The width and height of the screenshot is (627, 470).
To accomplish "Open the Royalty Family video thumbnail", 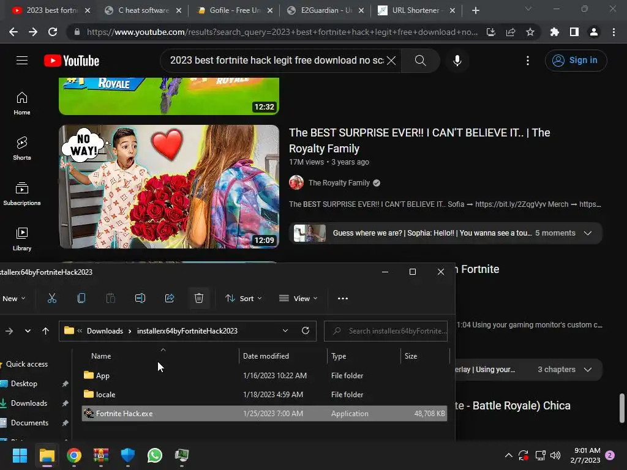I will point(169,187).
